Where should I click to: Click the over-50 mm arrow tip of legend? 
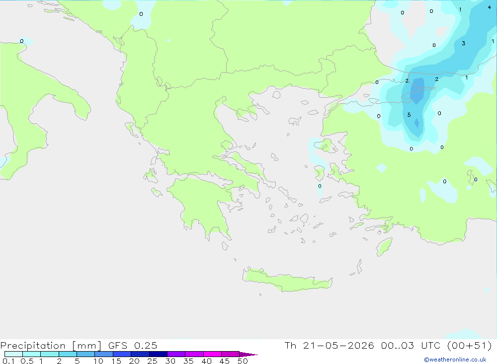pos(248,354)
